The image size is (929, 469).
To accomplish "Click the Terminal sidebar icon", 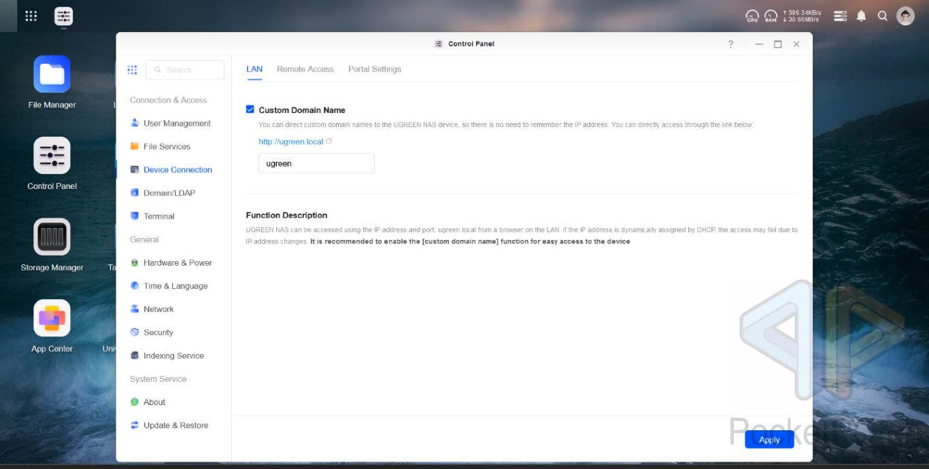I will tap(135, 216).
